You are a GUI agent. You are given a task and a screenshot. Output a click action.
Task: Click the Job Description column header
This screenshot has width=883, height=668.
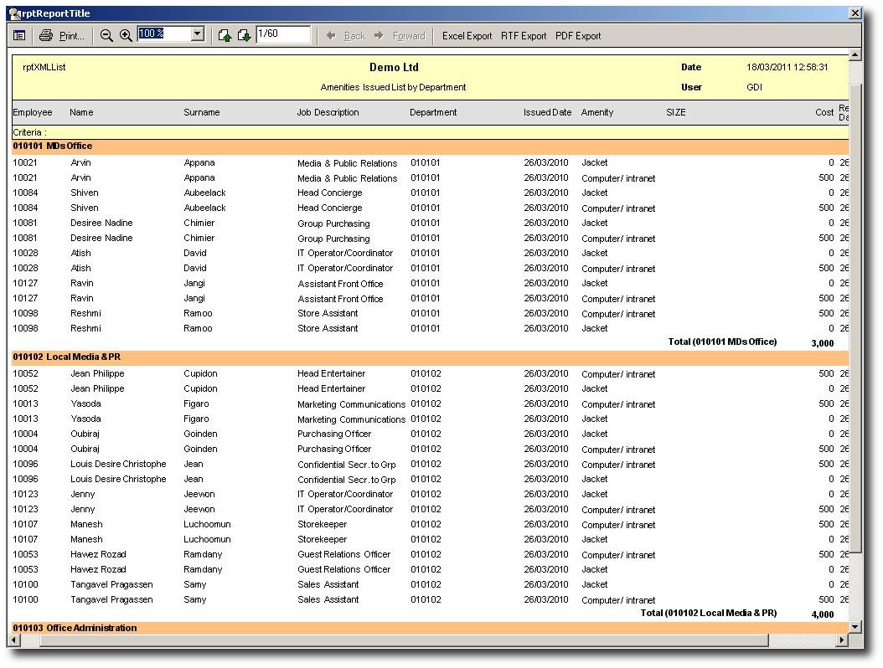[x=328, y=112]
